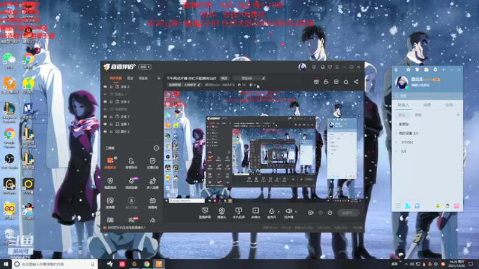Open QQ main menu hamburger icon
Viewport: 479px width, 269px height.
pos(398,206)
